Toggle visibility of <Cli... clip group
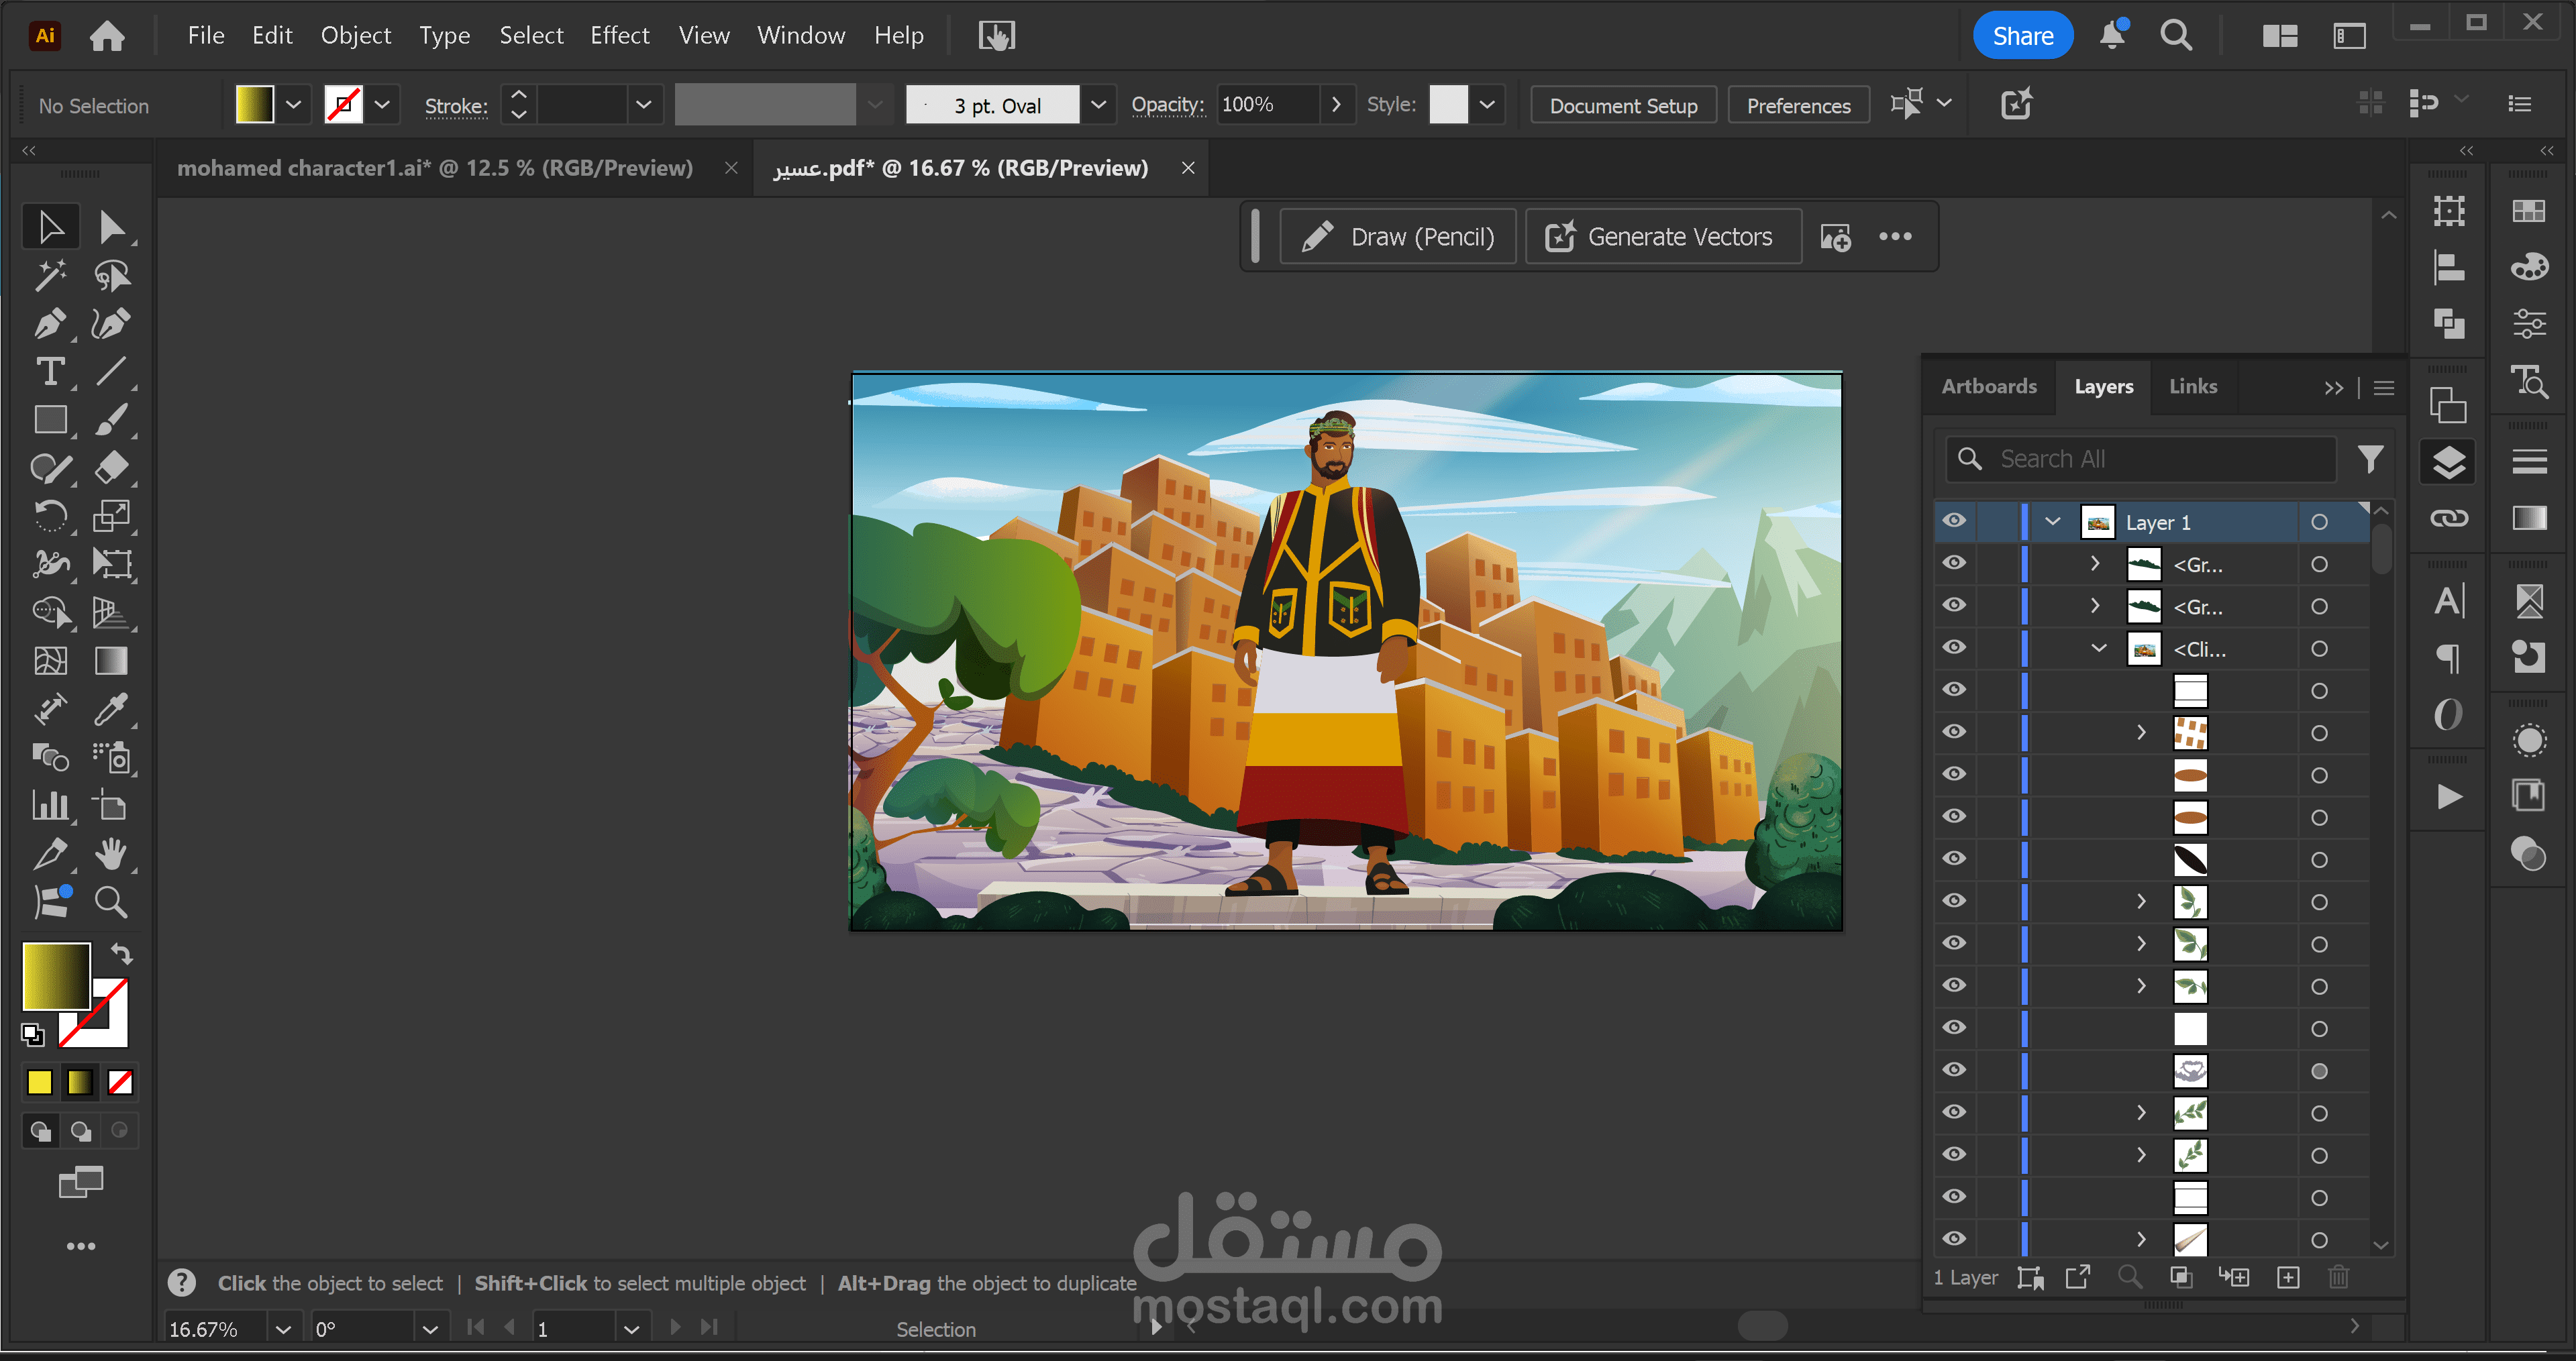Image resolution: width=2576 pixels, height=1361 pixels. [1954, 648]
